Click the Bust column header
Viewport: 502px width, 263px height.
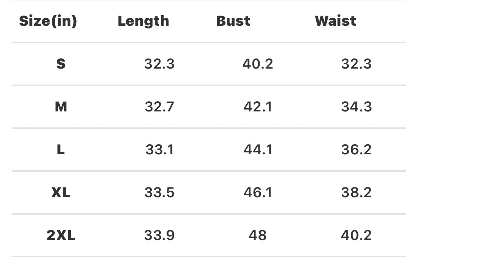click(x=233, y=21)
